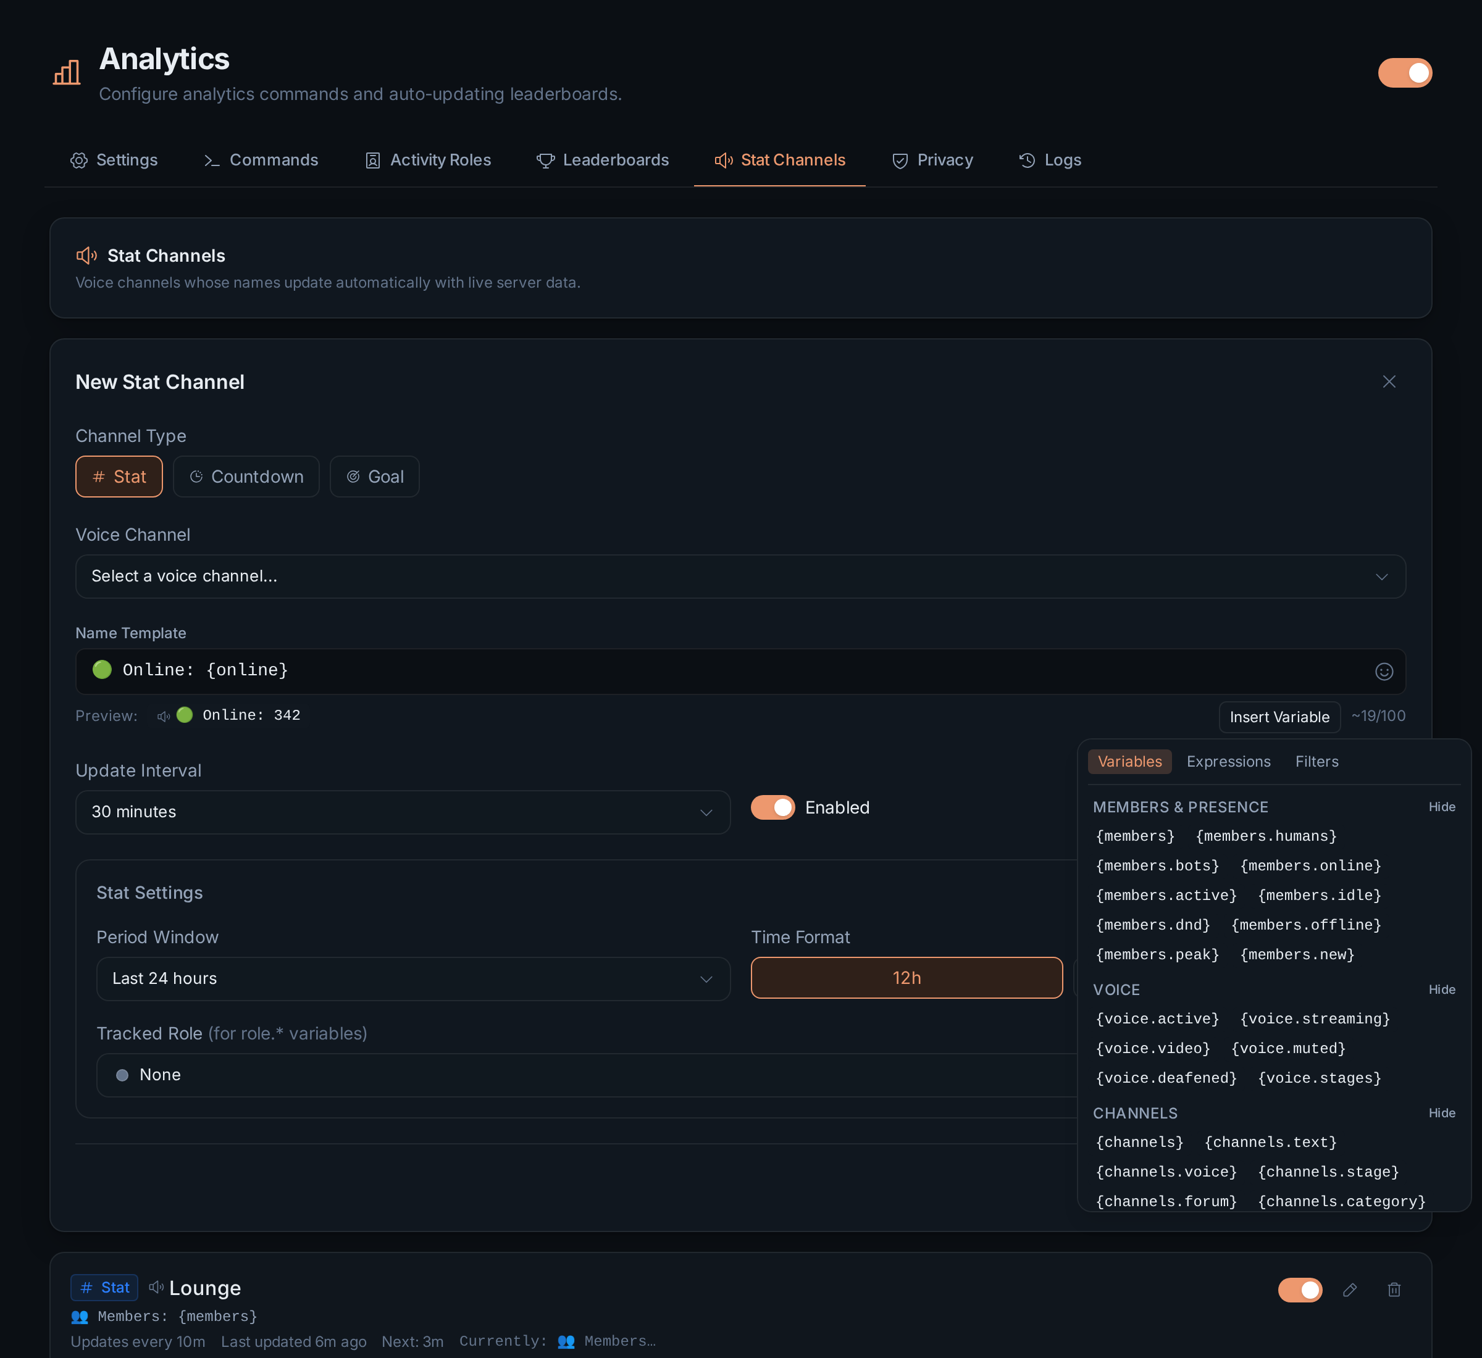Image resolution: width=1482 pixels, height=1358 pixels.
Task: Open the Logs tab
Action: [x=1050, y=160]
